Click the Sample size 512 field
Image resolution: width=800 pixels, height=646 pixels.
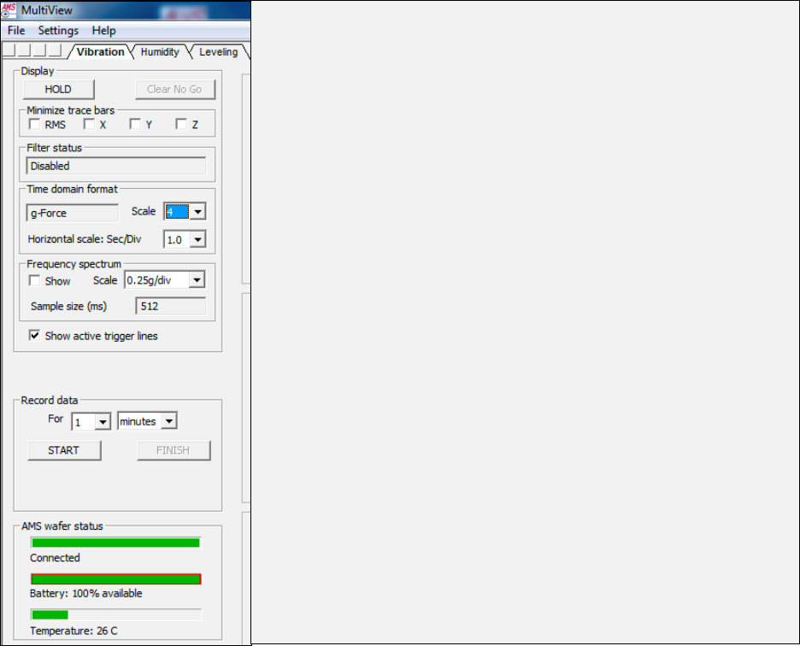pos(171,306)
